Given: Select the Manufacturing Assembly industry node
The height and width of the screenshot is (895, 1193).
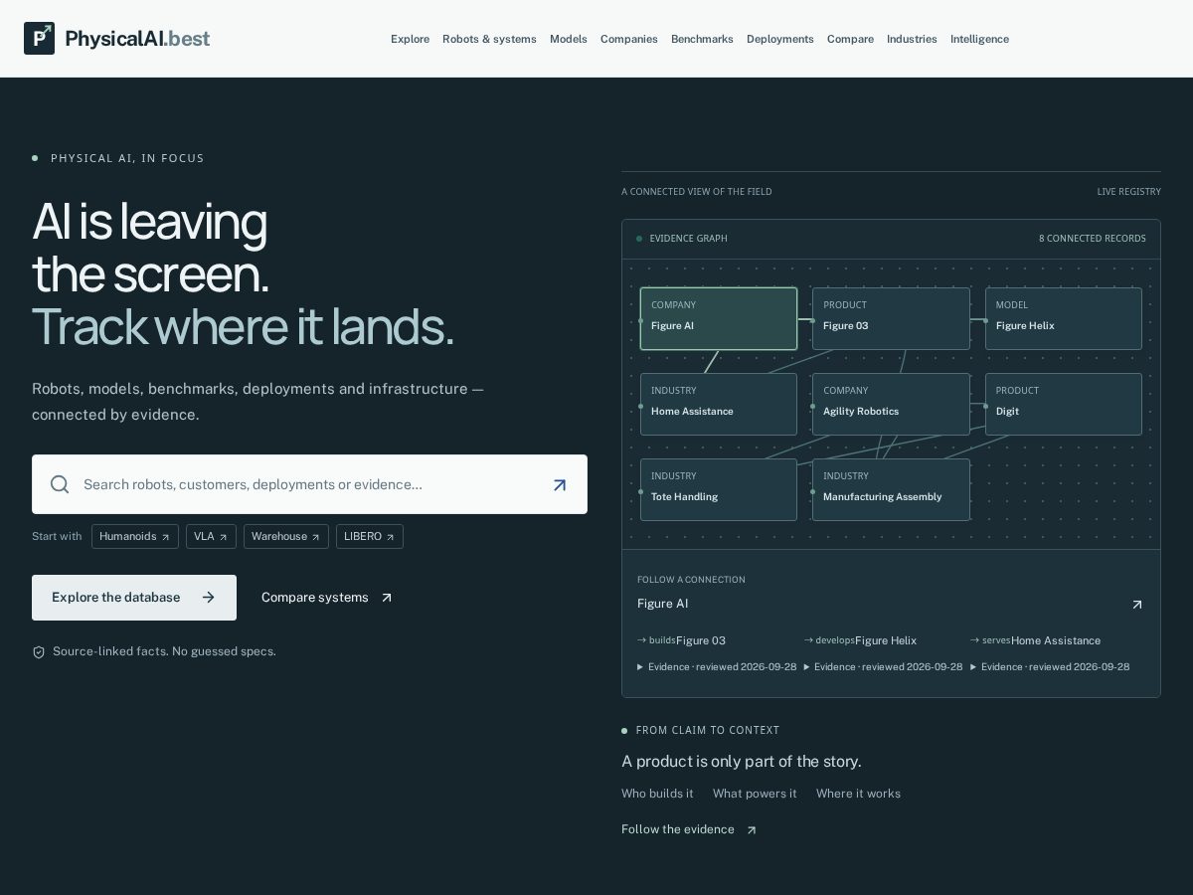Looking at the screenshot, I should click(891, 489).
